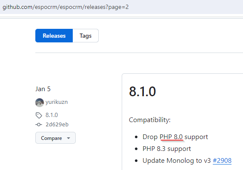This screenshot has height=170, width=243.
Task: Open issue link #2908
Action: pos(222,161)
